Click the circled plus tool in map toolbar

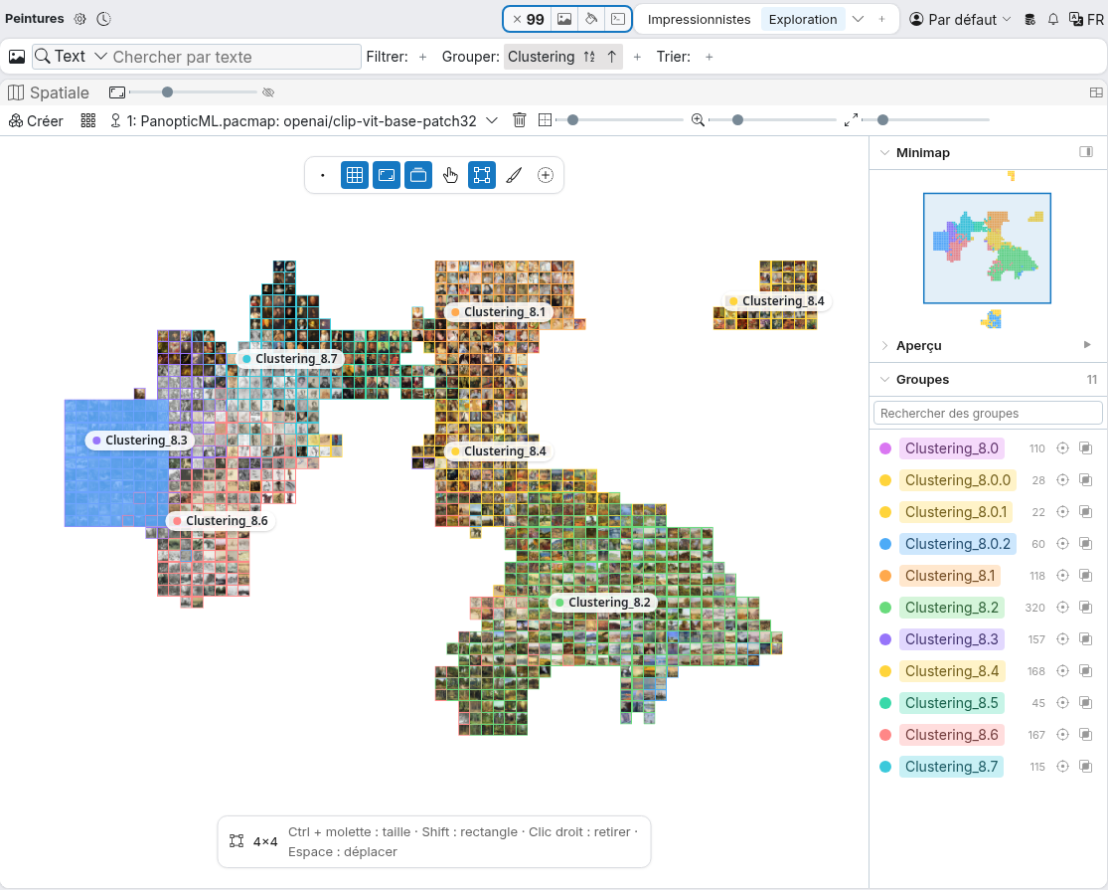click(546, 175)
